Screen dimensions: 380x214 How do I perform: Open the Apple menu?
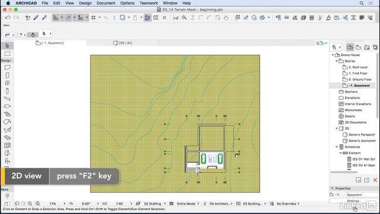click(8, 3)
